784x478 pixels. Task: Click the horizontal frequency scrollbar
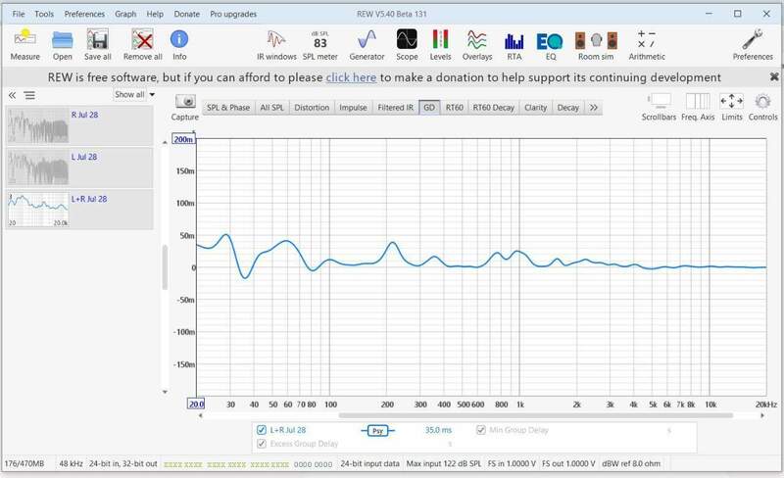click(x=535, y=415)
